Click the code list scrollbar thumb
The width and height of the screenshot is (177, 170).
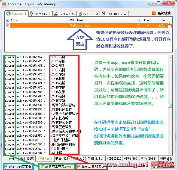(x=170, y=105)
